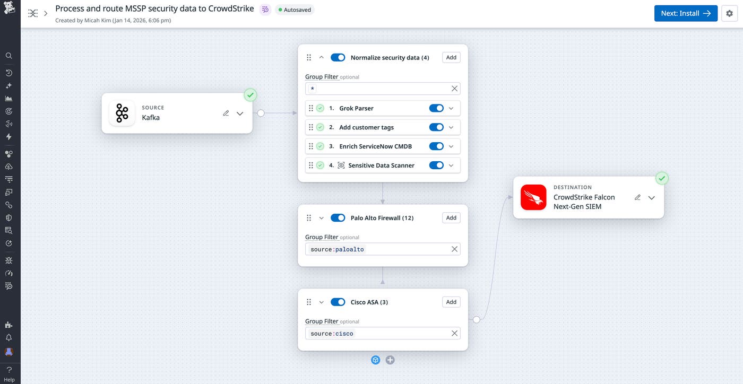Disable the Grok Parser processor

click(436, 108)
